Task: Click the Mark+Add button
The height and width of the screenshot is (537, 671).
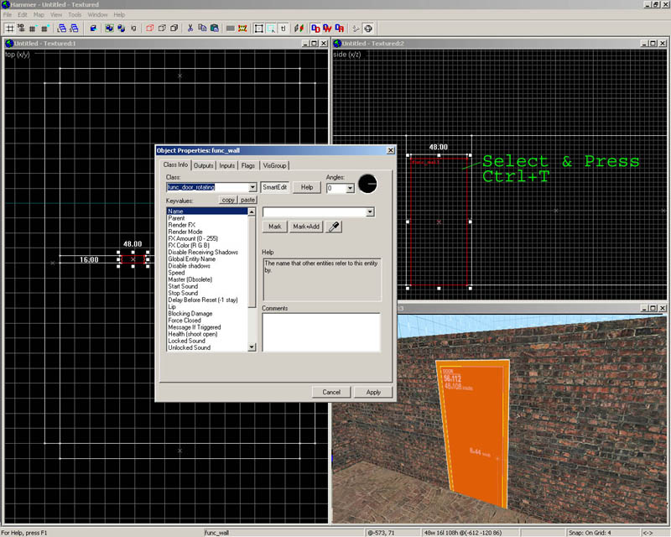Action: click(305, 227)
